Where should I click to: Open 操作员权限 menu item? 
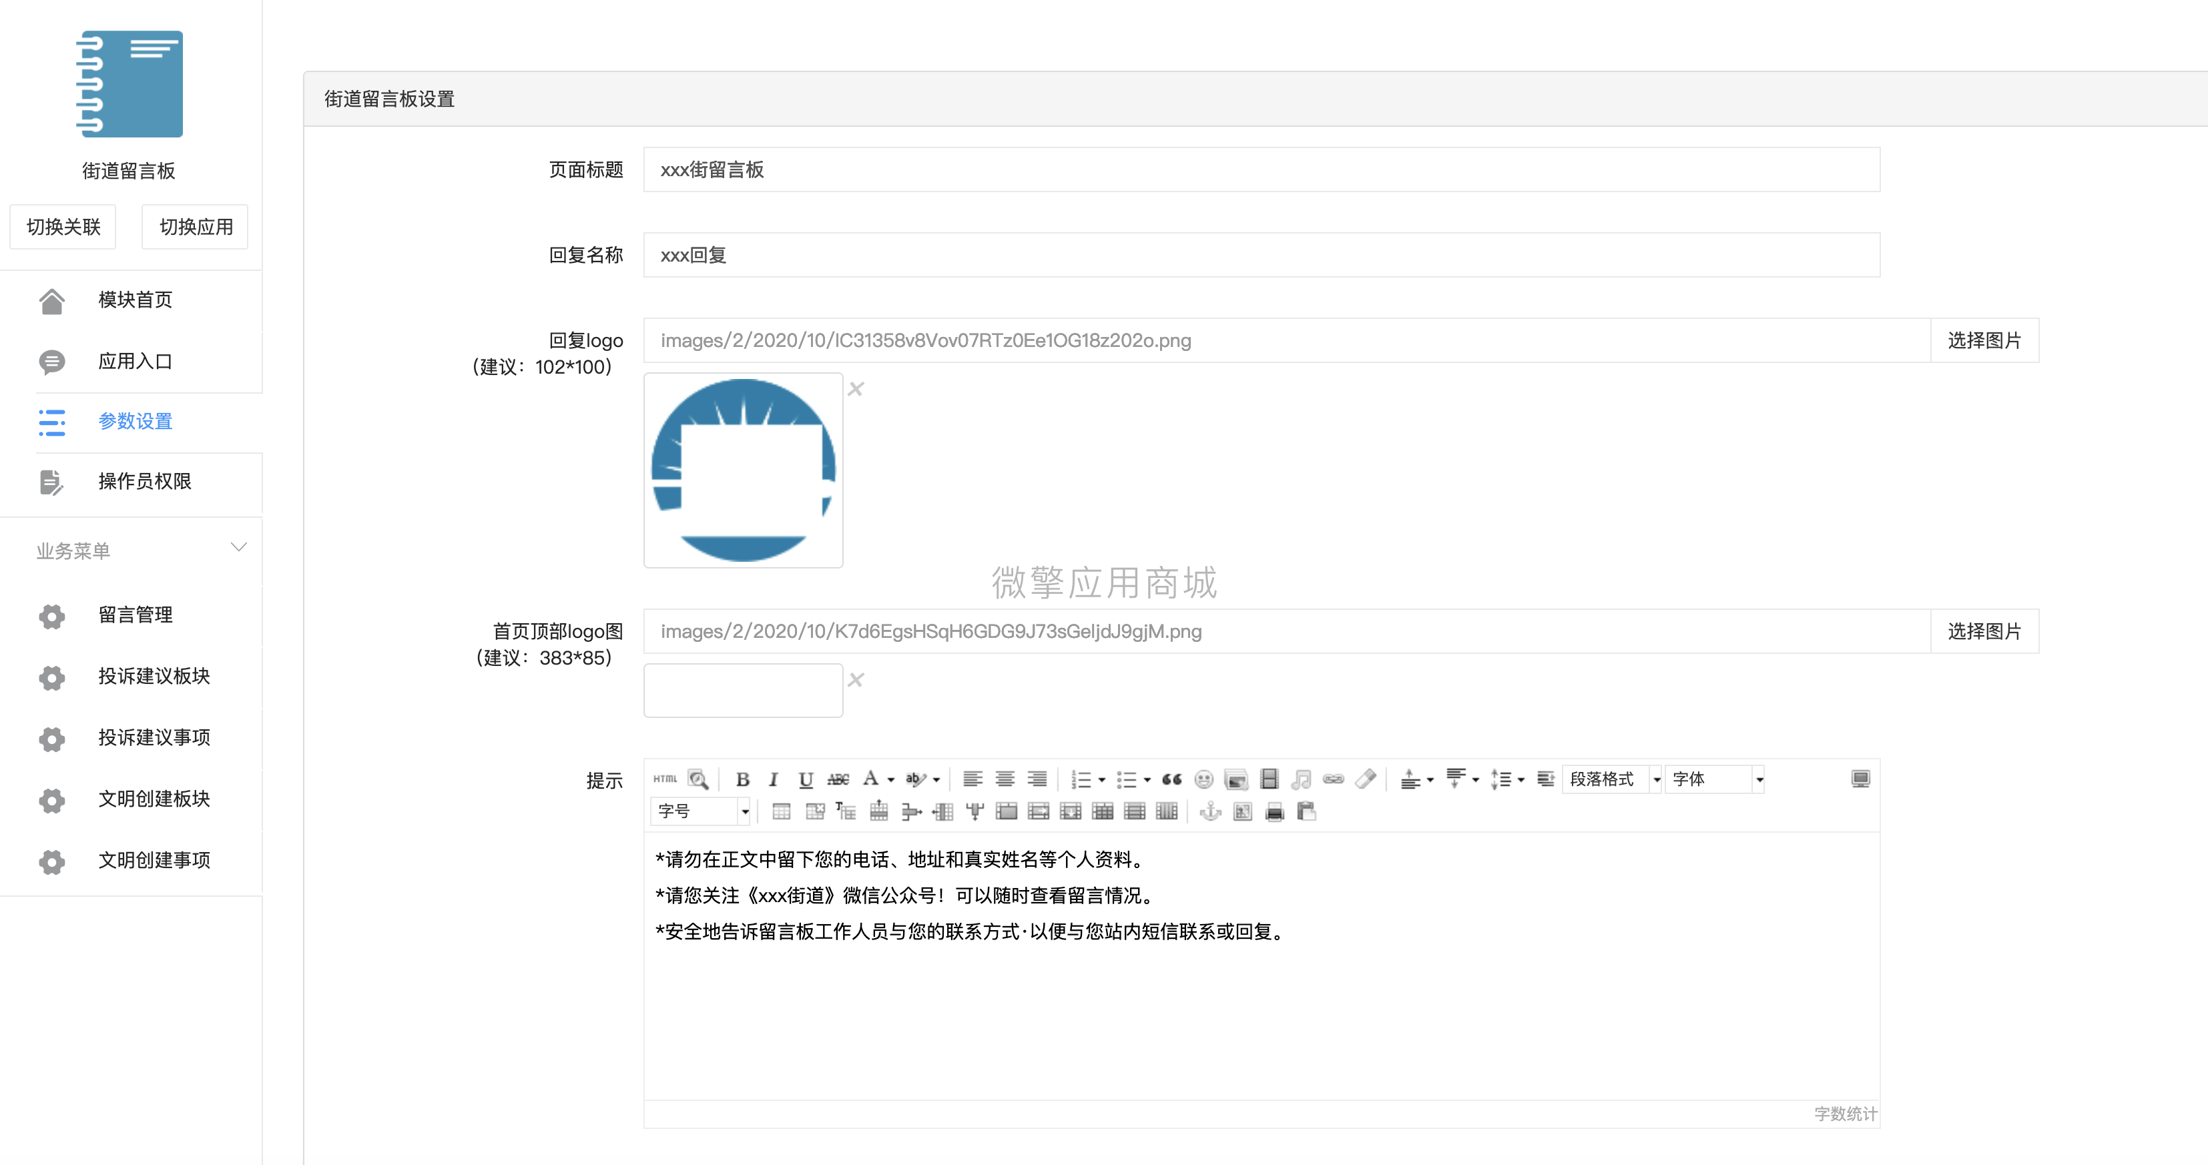145,482
